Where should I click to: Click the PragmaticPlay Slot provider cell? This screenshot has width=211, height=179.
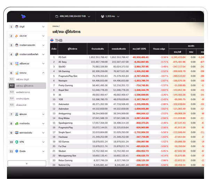(72, 76)
